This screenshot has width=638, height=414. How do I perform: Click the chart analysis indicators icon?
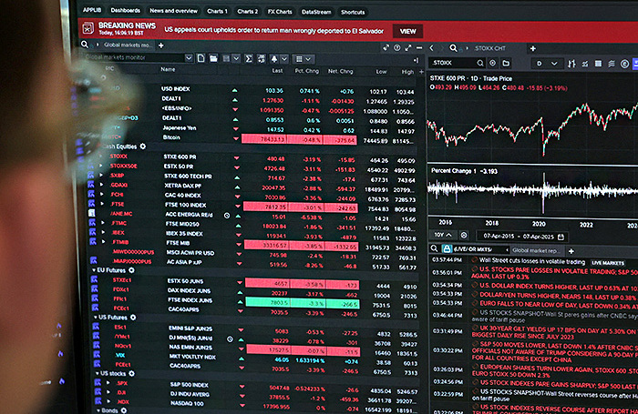tap(585, 64)
